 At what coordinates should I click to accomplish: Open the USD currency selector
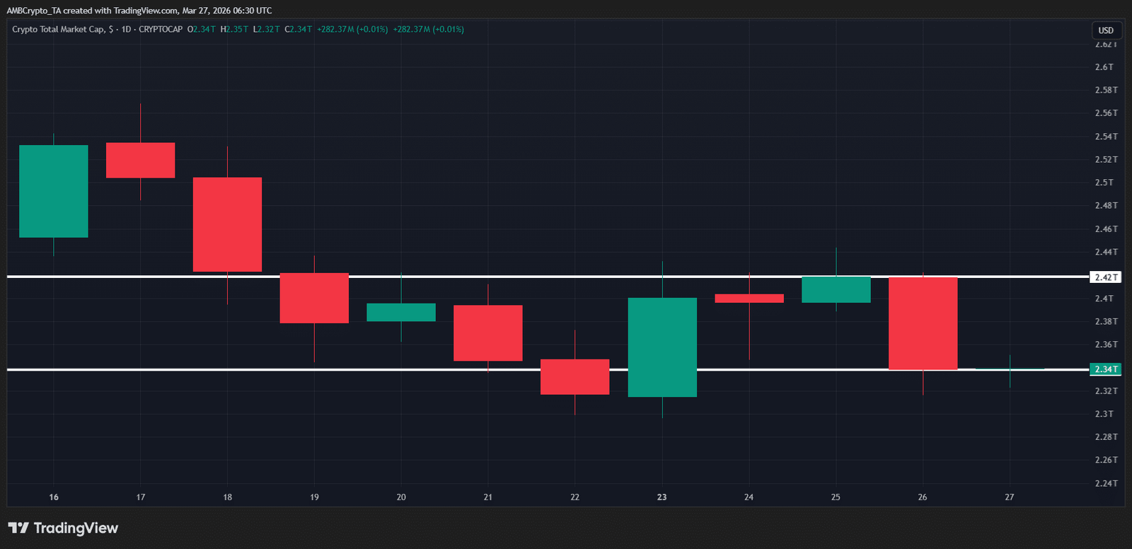[x=1106, y=30]
